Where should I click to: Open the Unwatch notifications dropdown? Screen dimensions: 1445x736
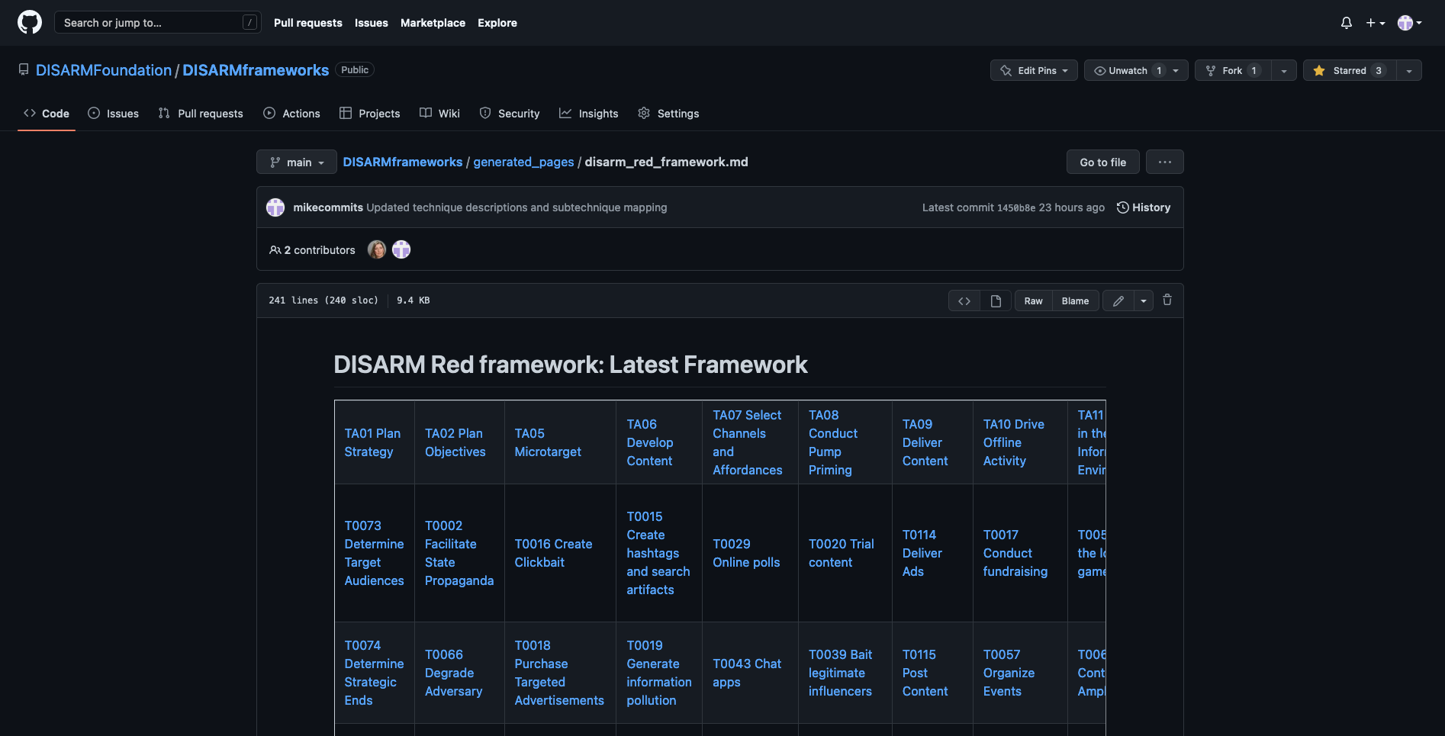(x=1136, y=70)
